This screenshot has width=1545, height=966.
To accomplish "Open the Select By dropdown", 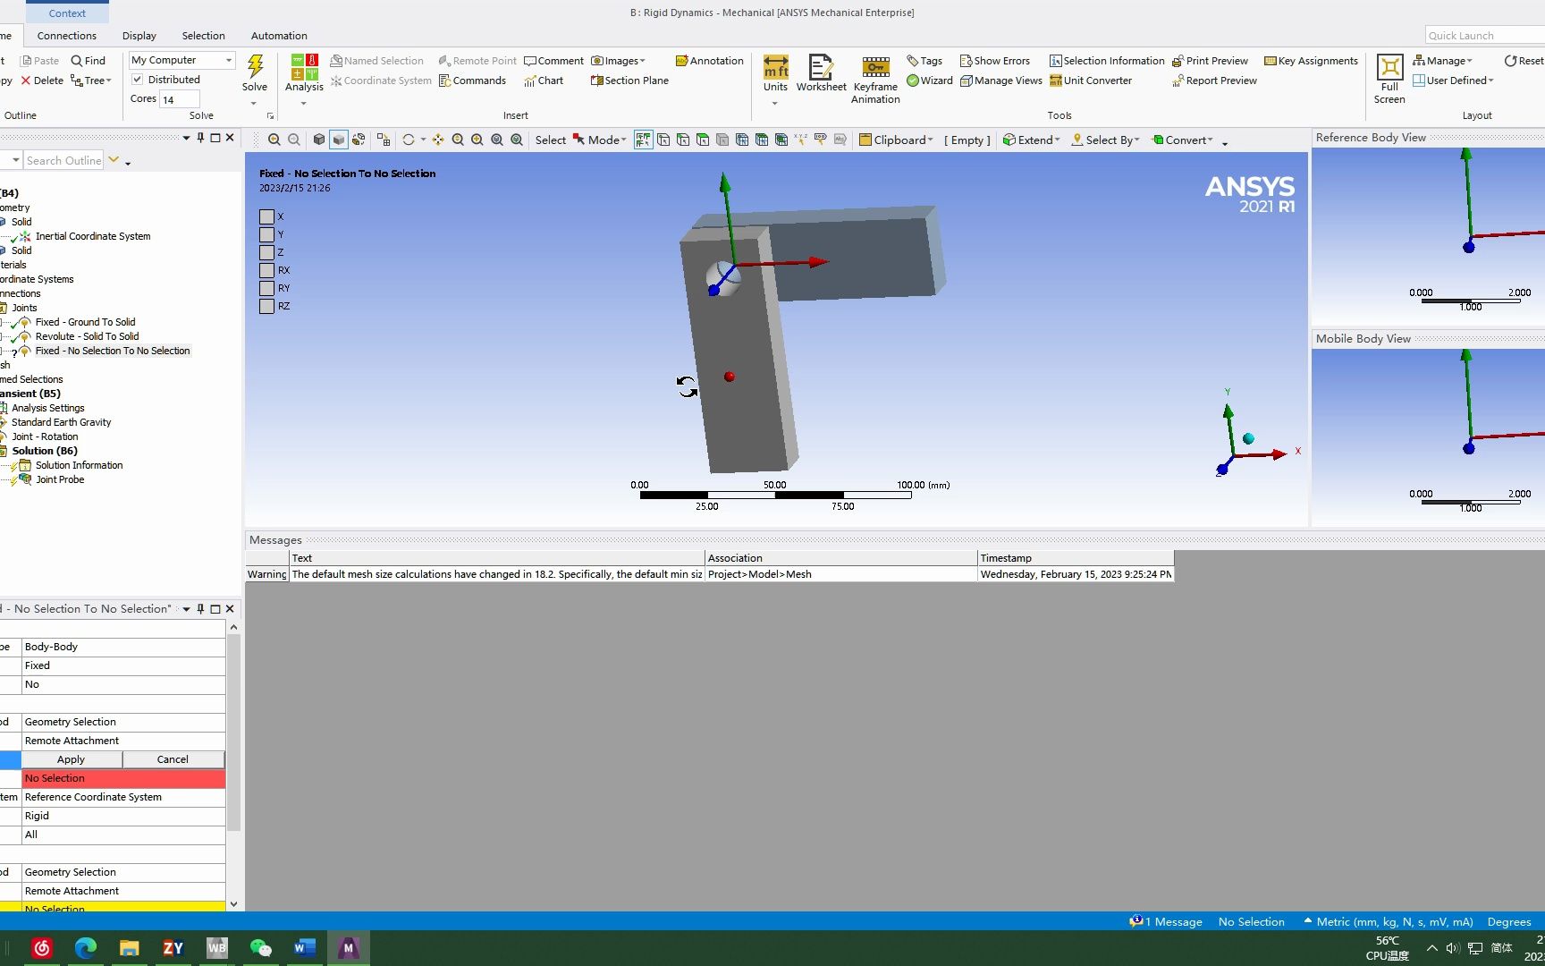I will pyautogui.click(x=1106, y=140).
